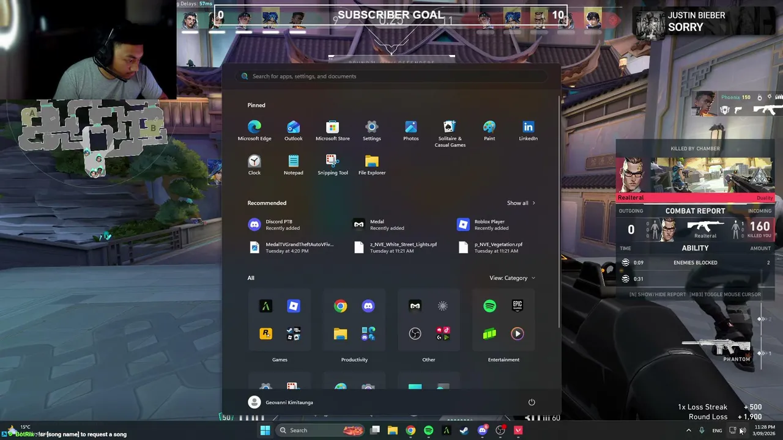Open the clock and date flyout
Screen dimensions: 783x440
tap(764, 430)
